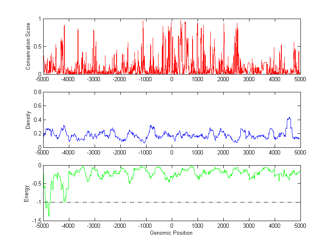
Task: Click the 1 tick on Conservation Score axis
Action: click(39, 19)
